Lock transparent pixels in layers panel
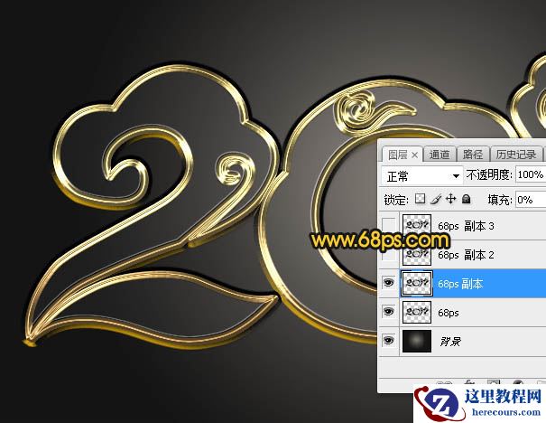 421,199
